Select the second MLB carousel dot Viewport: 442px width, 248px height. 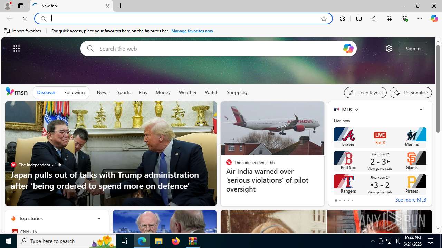click(x=340, y=200)
